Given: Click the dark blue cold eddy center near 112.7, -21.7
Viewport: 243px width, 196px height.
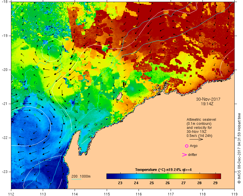Looking at the screenshot, I should pyautogui.click(x=31, y=126).
